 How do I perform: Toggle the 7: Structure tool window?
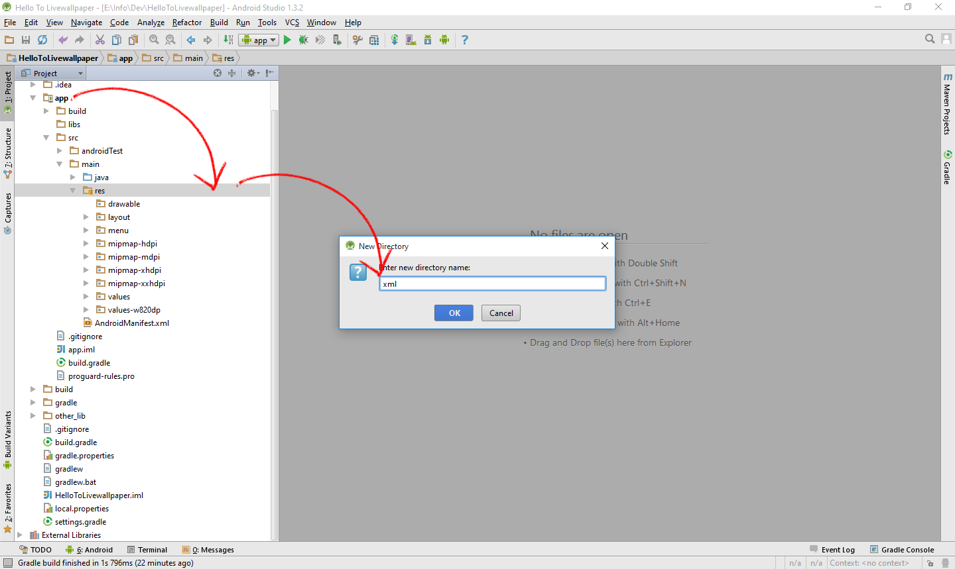7,153
